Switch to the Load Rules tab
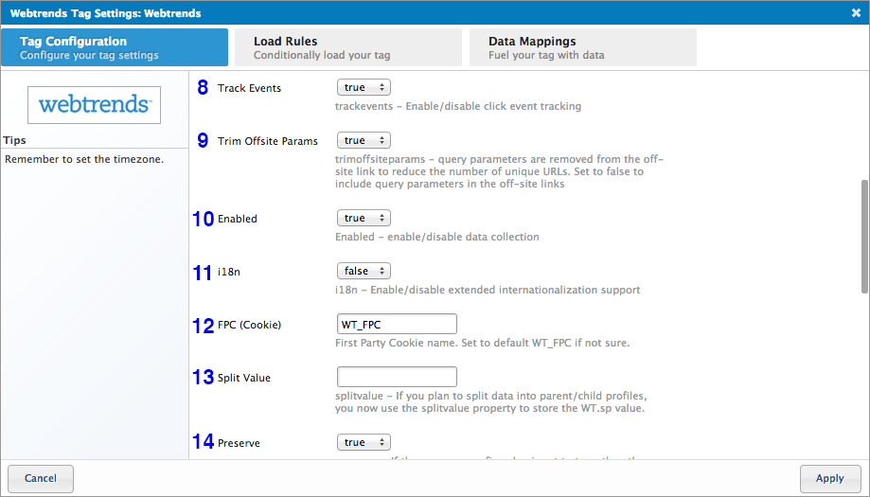This screenshot has width=870, height=497. click(x=346, y=47)
